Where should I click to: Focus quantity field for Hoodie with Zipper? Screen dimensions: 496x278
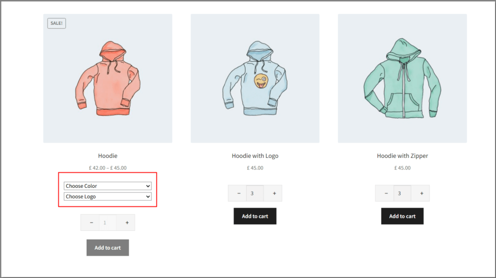click(402, 193)
